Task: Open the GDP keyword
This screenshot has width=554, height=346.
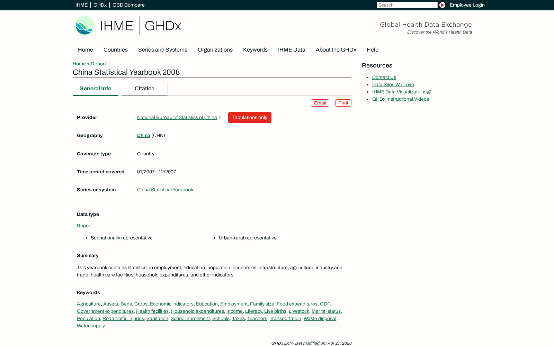Action: tap(325, 304)
